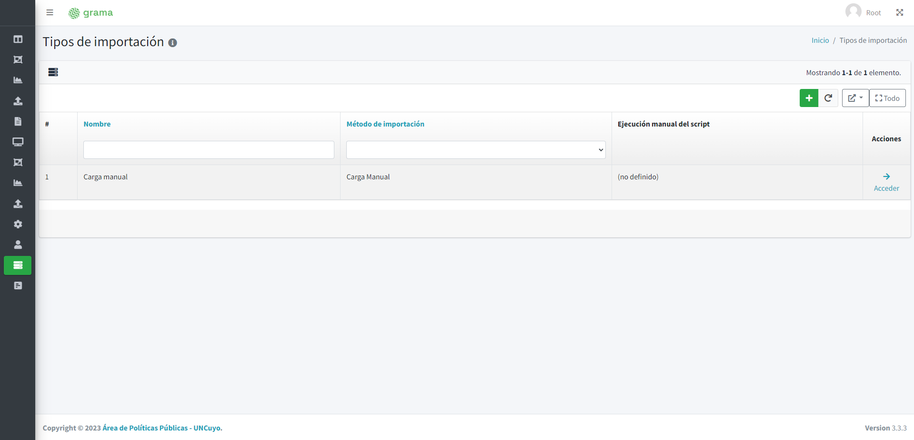Select the green server icon in sidebar
The height and width of the screenshot is (440, 914).
[18, 265]
